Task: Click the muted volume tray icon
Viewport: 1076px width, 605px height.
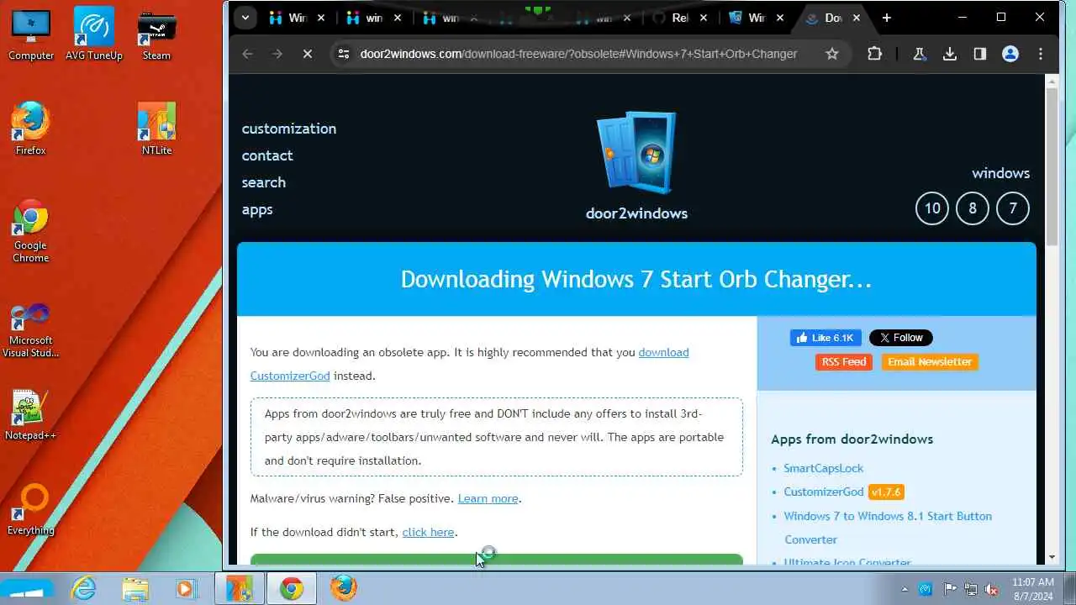Action: coord(992,589)
